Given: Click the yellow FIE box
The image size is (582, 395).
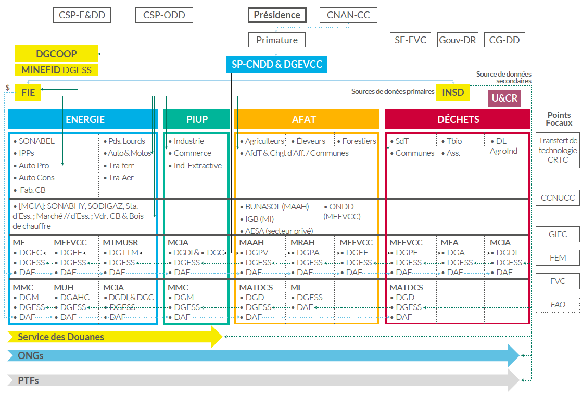Looking at the screenshot, I should pos(28,92).
